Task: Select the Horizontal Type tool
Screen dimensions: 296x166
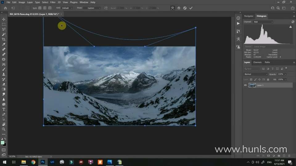Action: [4, 109]
